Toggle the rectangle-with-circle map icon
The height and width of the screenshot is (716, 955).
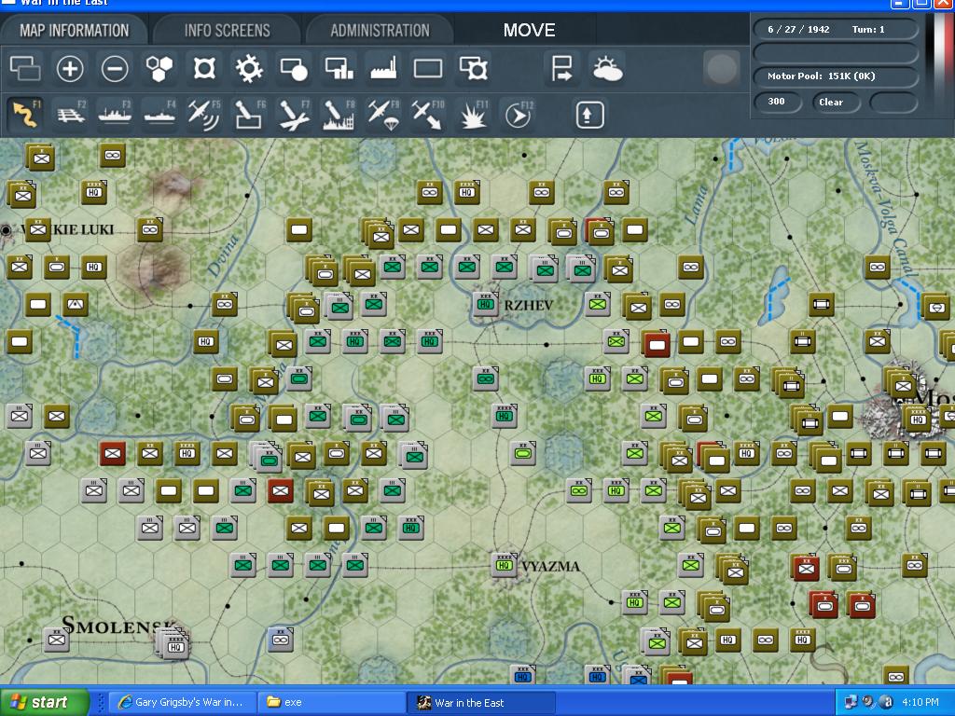[294, 68]
